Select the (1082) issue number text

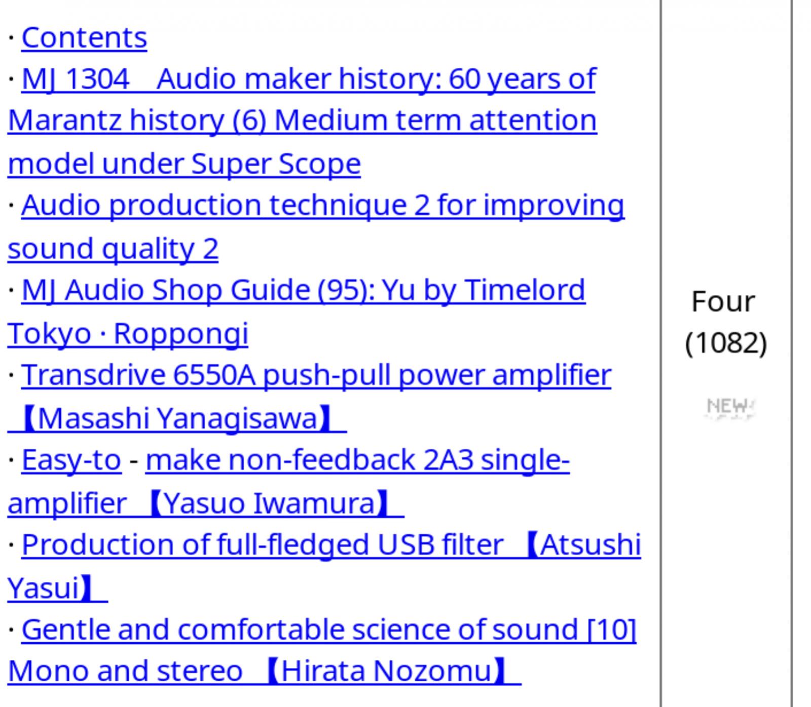click(726, 343)
